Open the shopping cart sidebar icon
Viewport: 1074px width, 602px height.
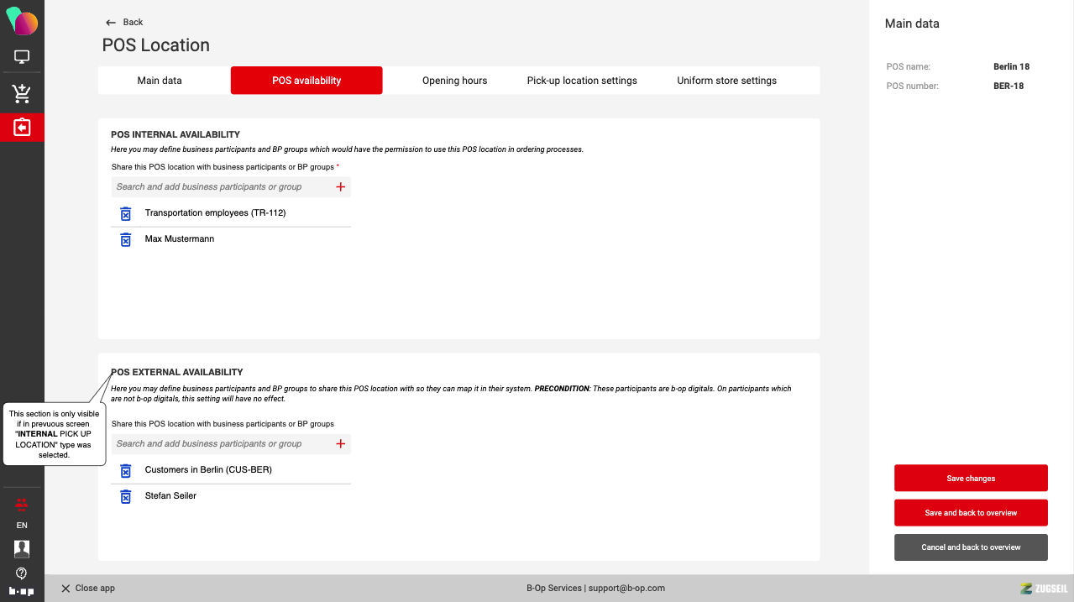click(22, 93)
